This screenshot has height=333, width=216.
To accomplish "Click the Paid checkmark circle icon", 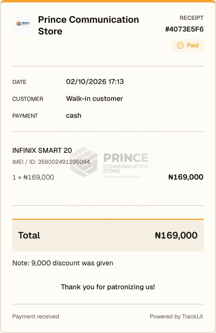I will pos(180,46).
